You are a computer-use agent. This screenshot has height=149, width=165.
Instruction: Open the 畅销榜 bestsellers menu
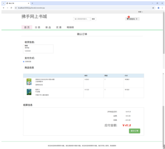click(x=70, y=27)
